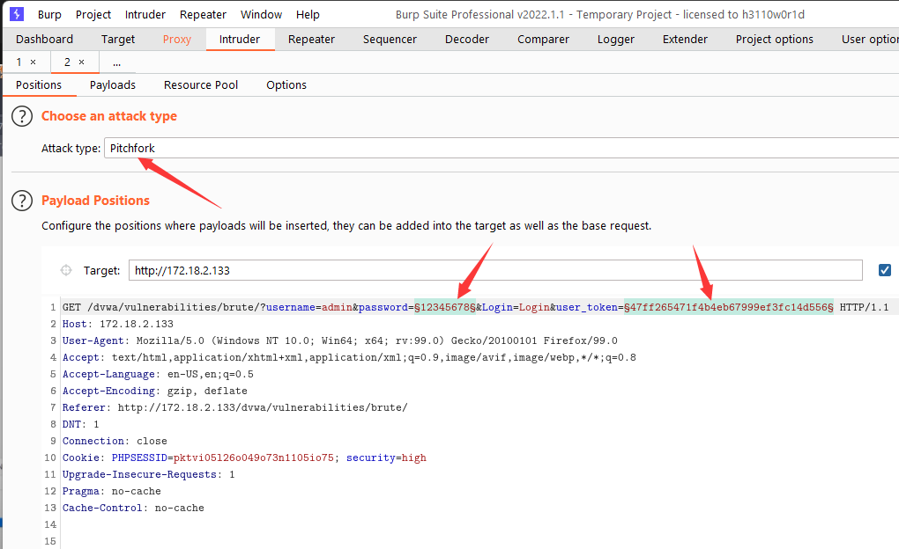899x549 pixels.
Task: Click the Upgrade-Insecure-Requests header line
Action: tap(148, 474)
